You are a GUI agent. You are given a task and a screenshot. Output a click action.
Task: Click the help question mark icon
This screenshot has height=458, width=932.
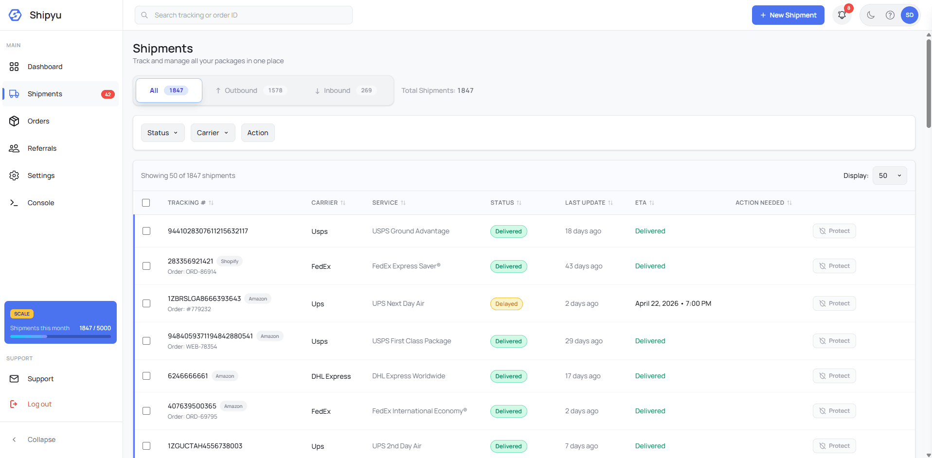[x=890, y=15]
